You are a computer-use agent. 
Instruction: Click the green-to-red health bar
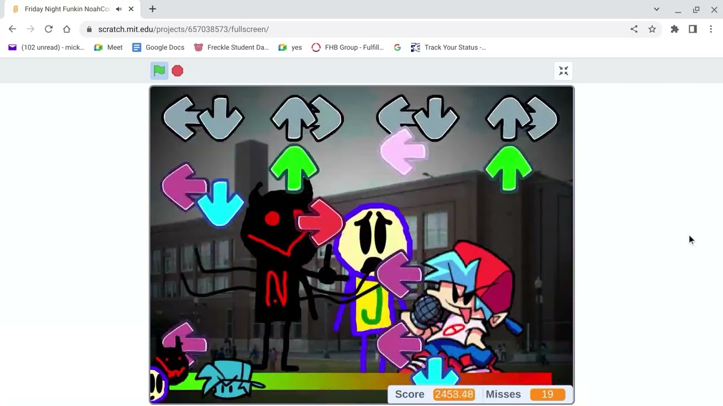tap(360, 381)
